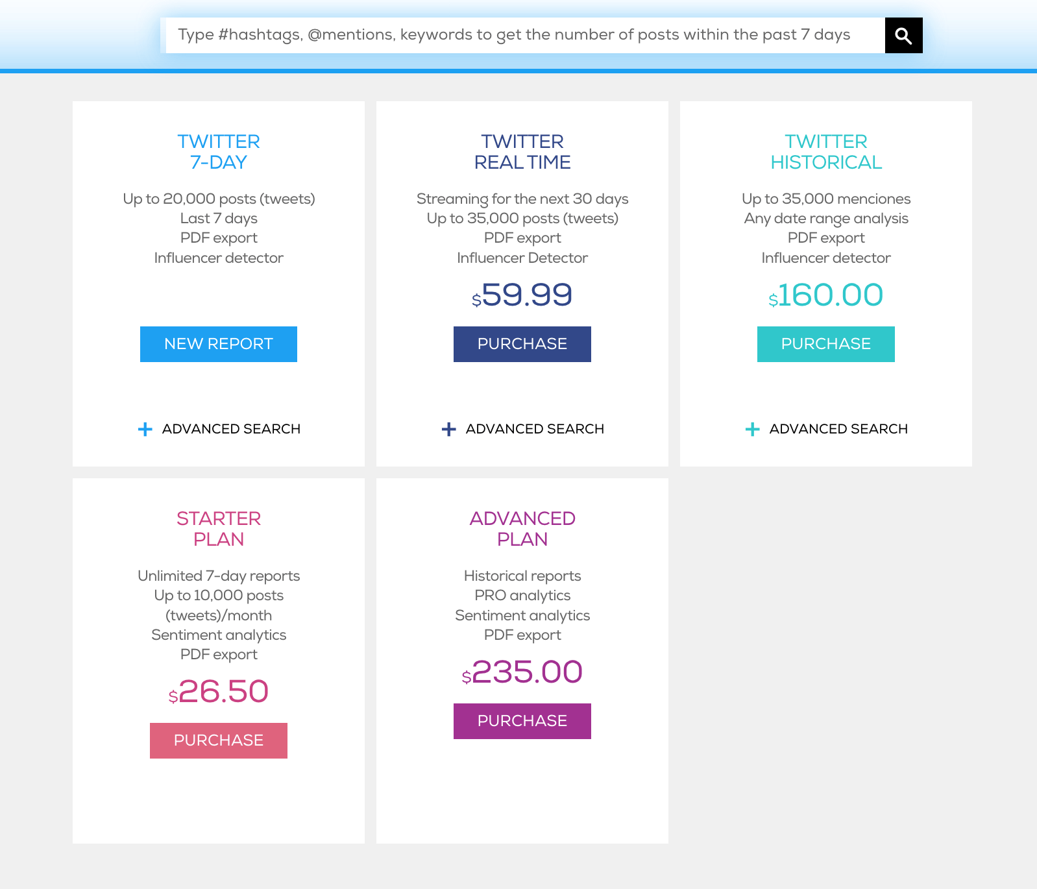Select the Advanced Plan heading

[x=522, y=529]
